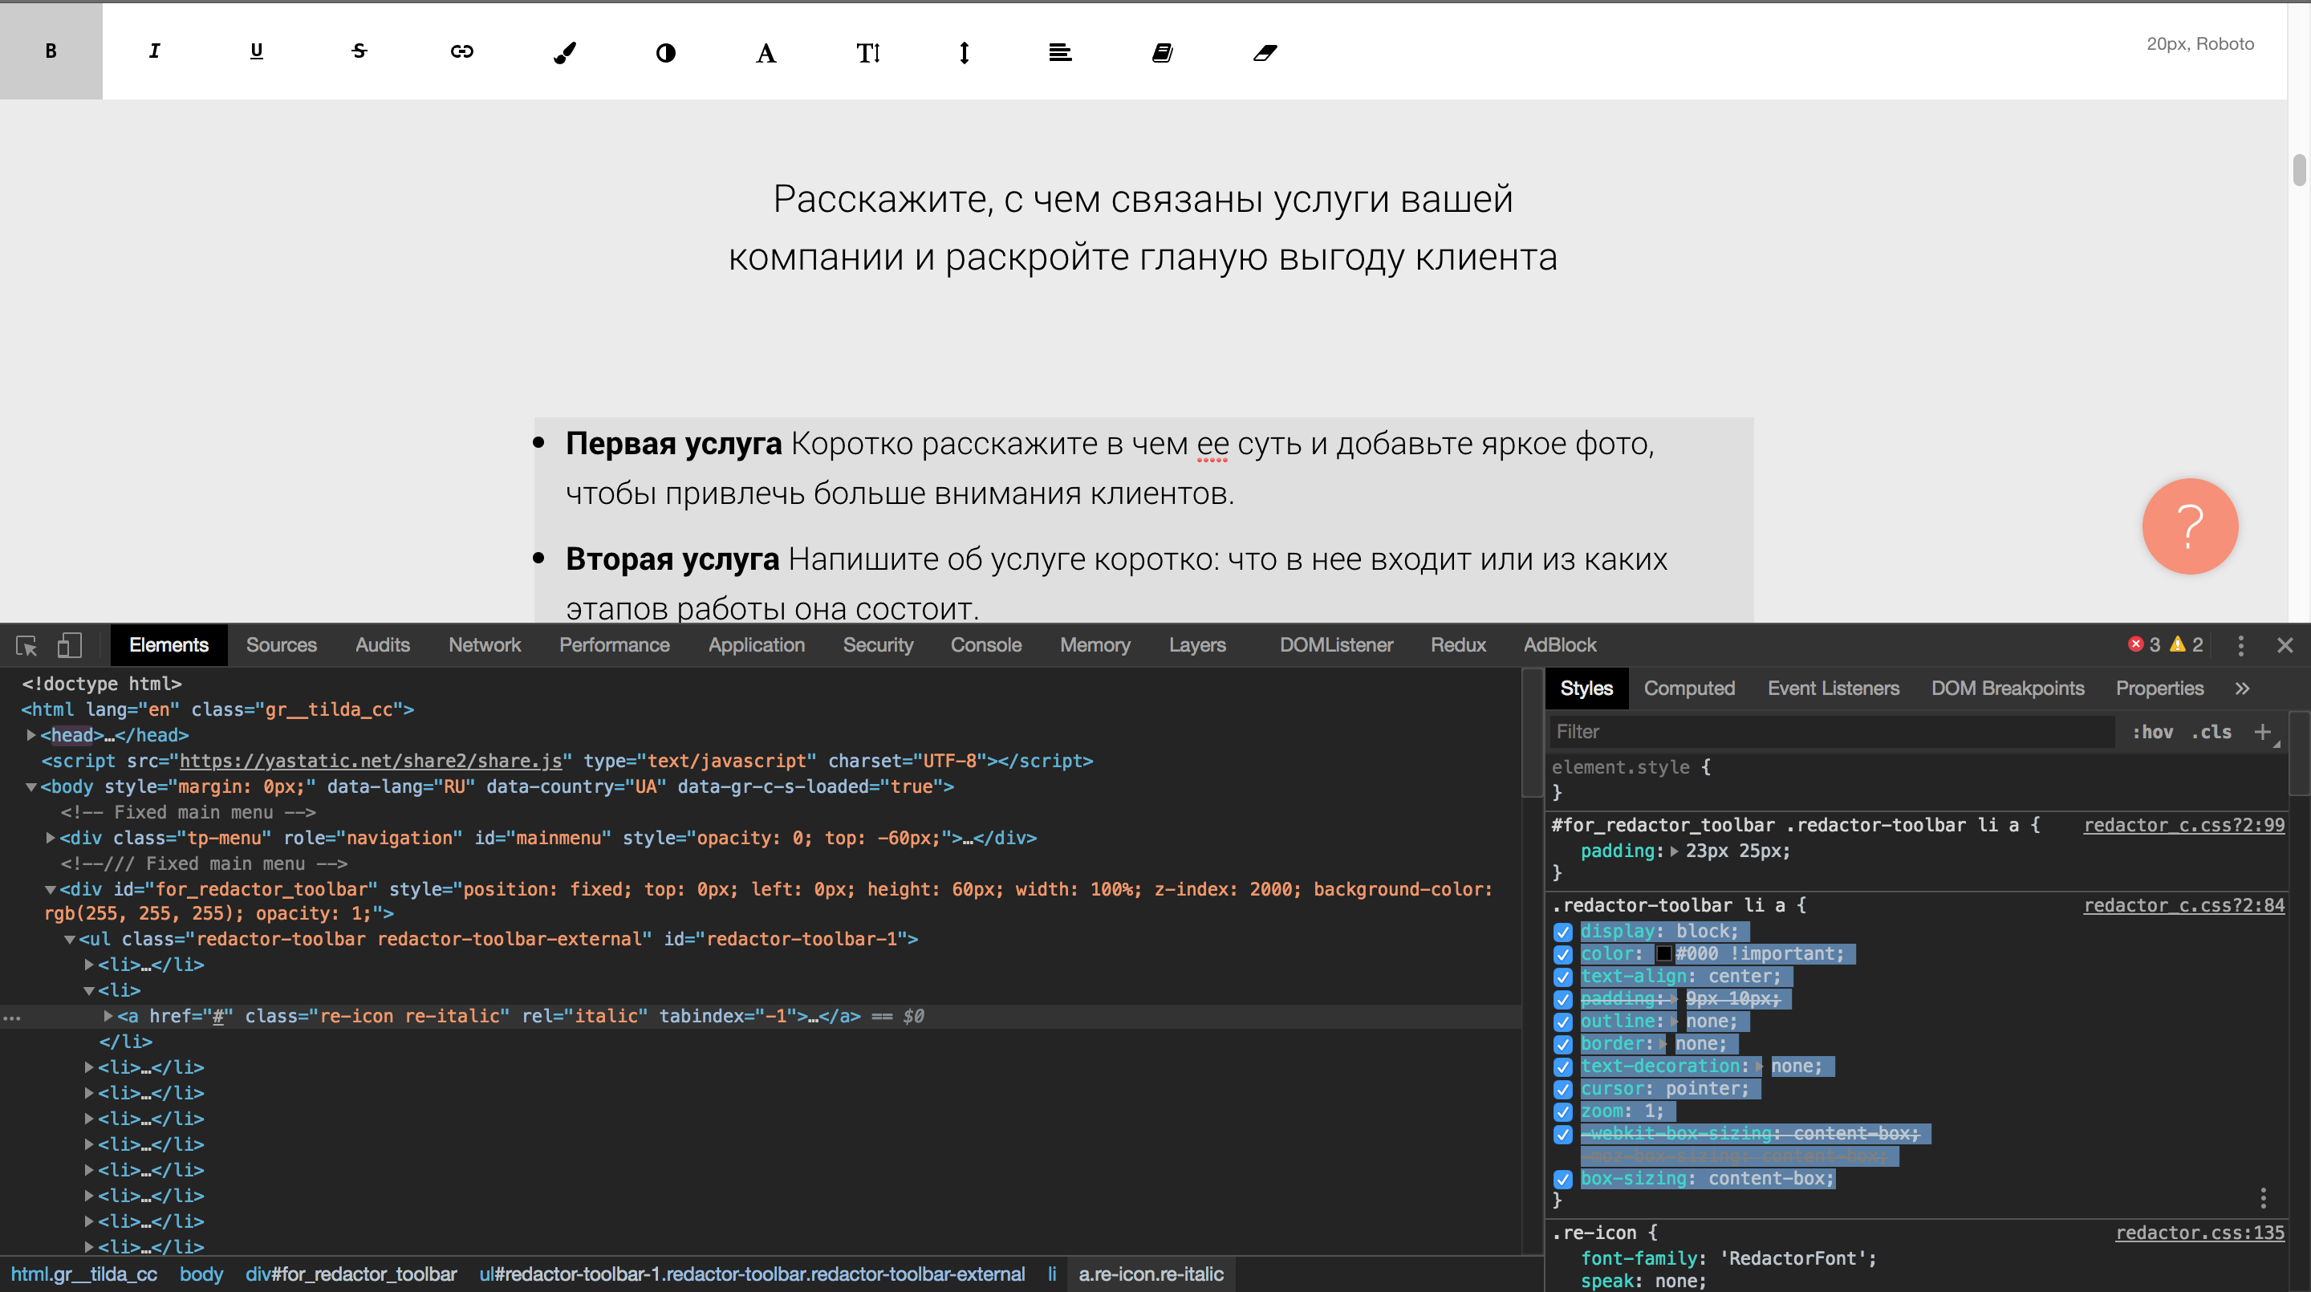The image size is (2311, 1292).
Task: Uncheck the box-sizing: content-box property
Action: pos(1563,1178)
